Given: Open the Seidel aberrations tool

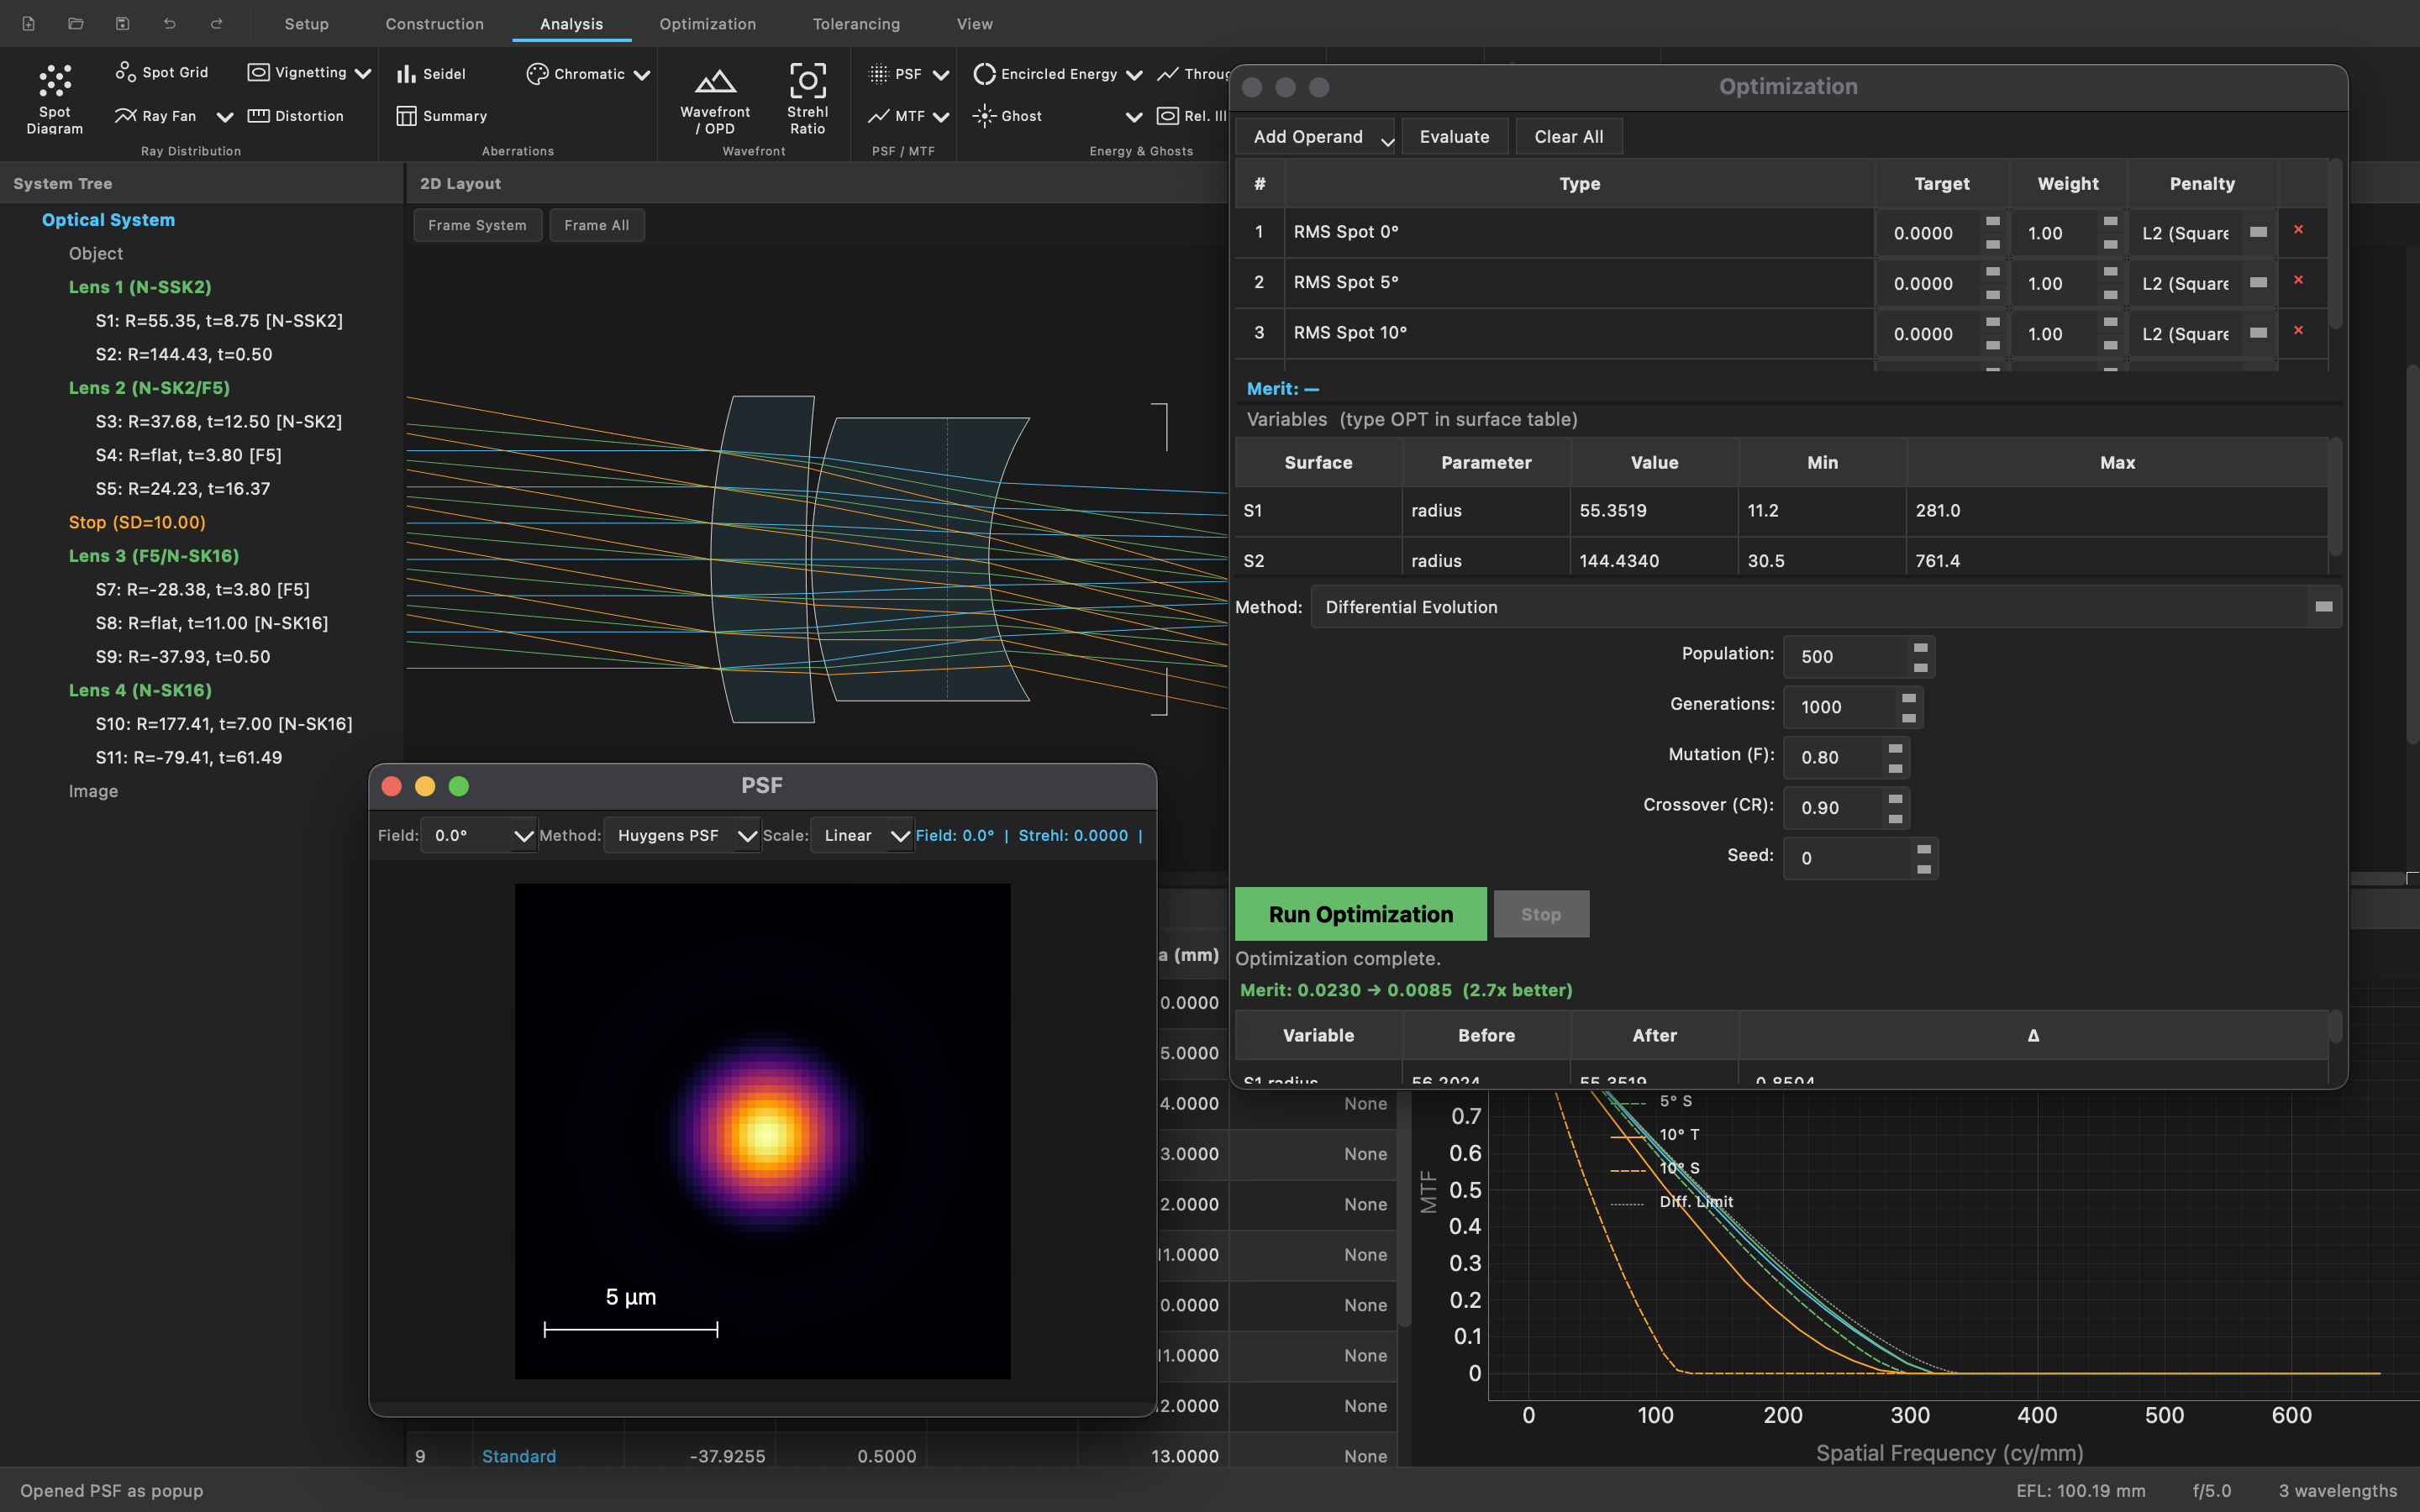Looking at the screenshot, I should (434, 73).
